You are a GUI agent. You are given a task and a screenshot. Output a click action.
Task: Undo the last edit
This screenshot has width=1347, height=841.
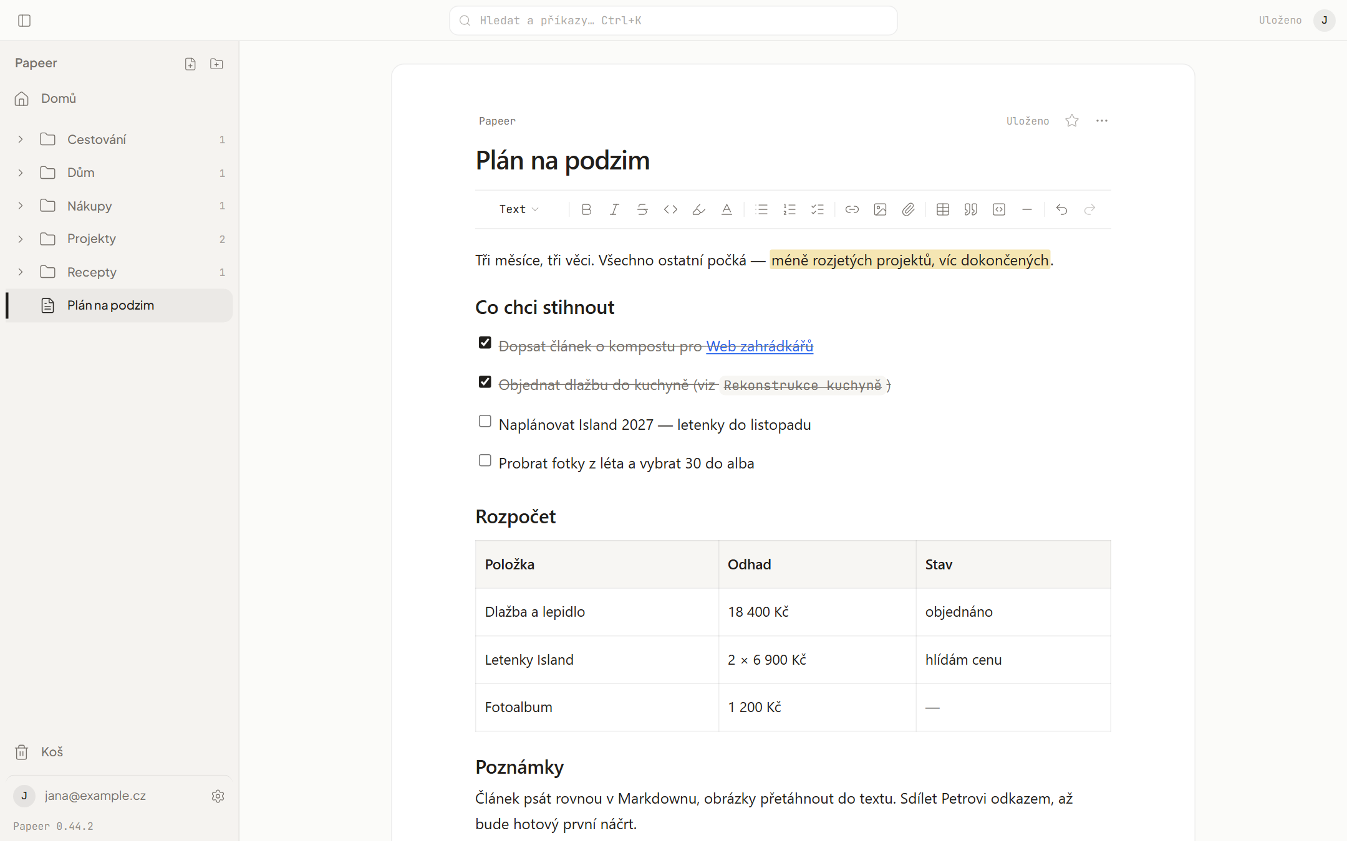[1061, 209]
